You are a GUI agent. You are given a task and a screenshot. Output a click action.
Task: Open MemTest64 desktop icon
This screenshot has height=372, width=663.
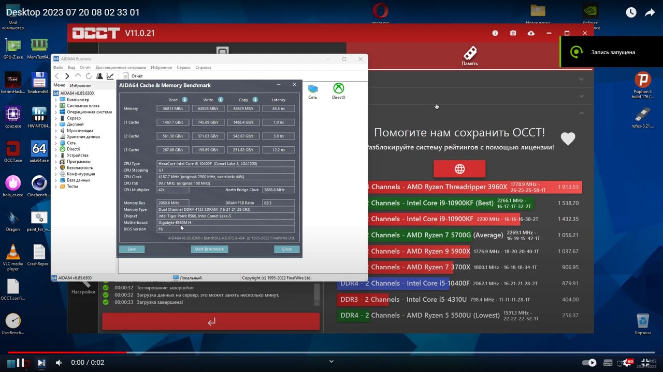point(39,49)
